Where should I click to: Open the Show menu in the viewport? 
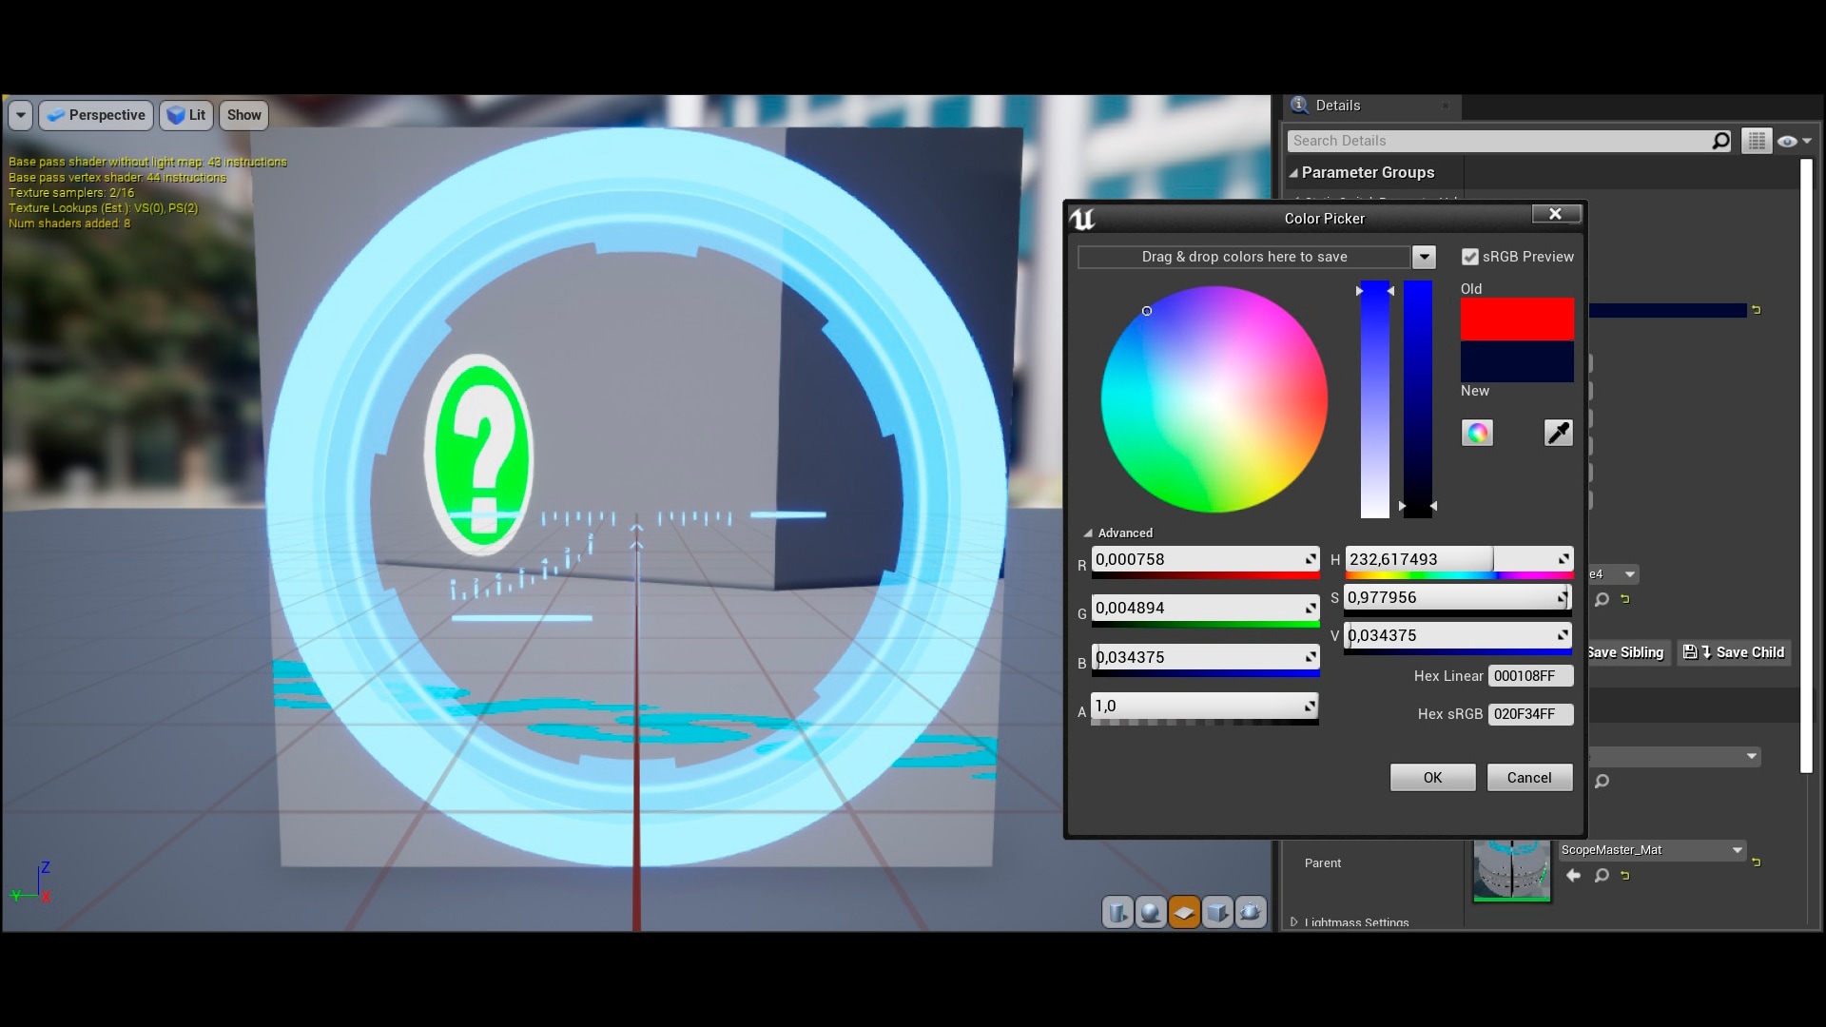click(x=243, y=115)
